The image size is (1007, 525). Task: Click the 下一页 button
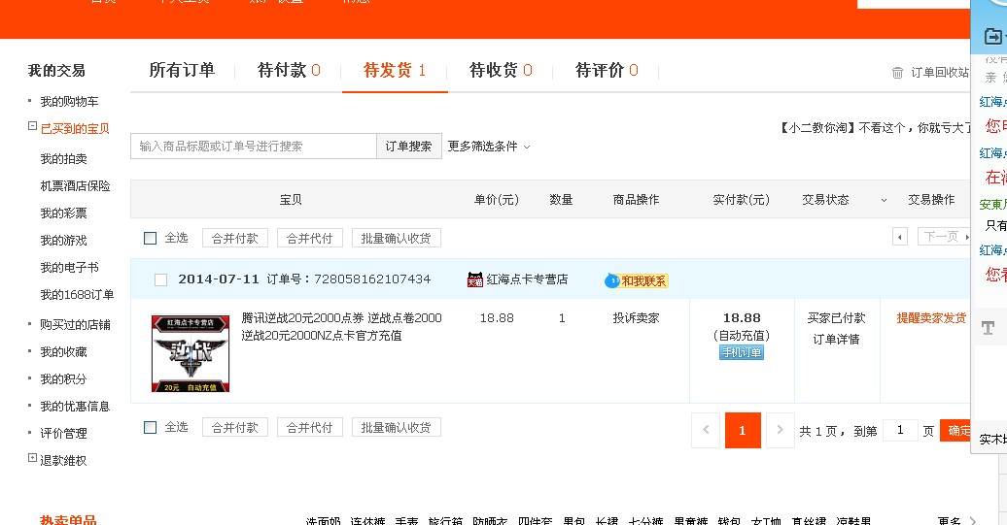click(x=944, y=237)
